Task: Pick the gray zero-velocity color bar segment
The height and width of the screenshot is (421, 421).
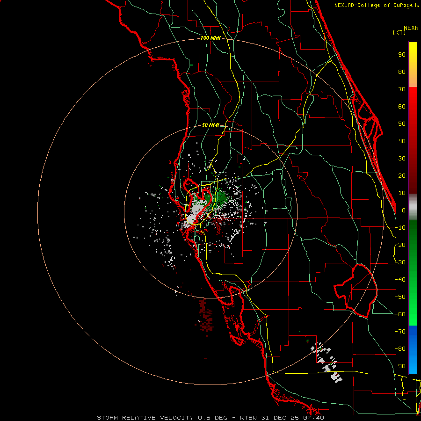Action: [x=413, y=207]
